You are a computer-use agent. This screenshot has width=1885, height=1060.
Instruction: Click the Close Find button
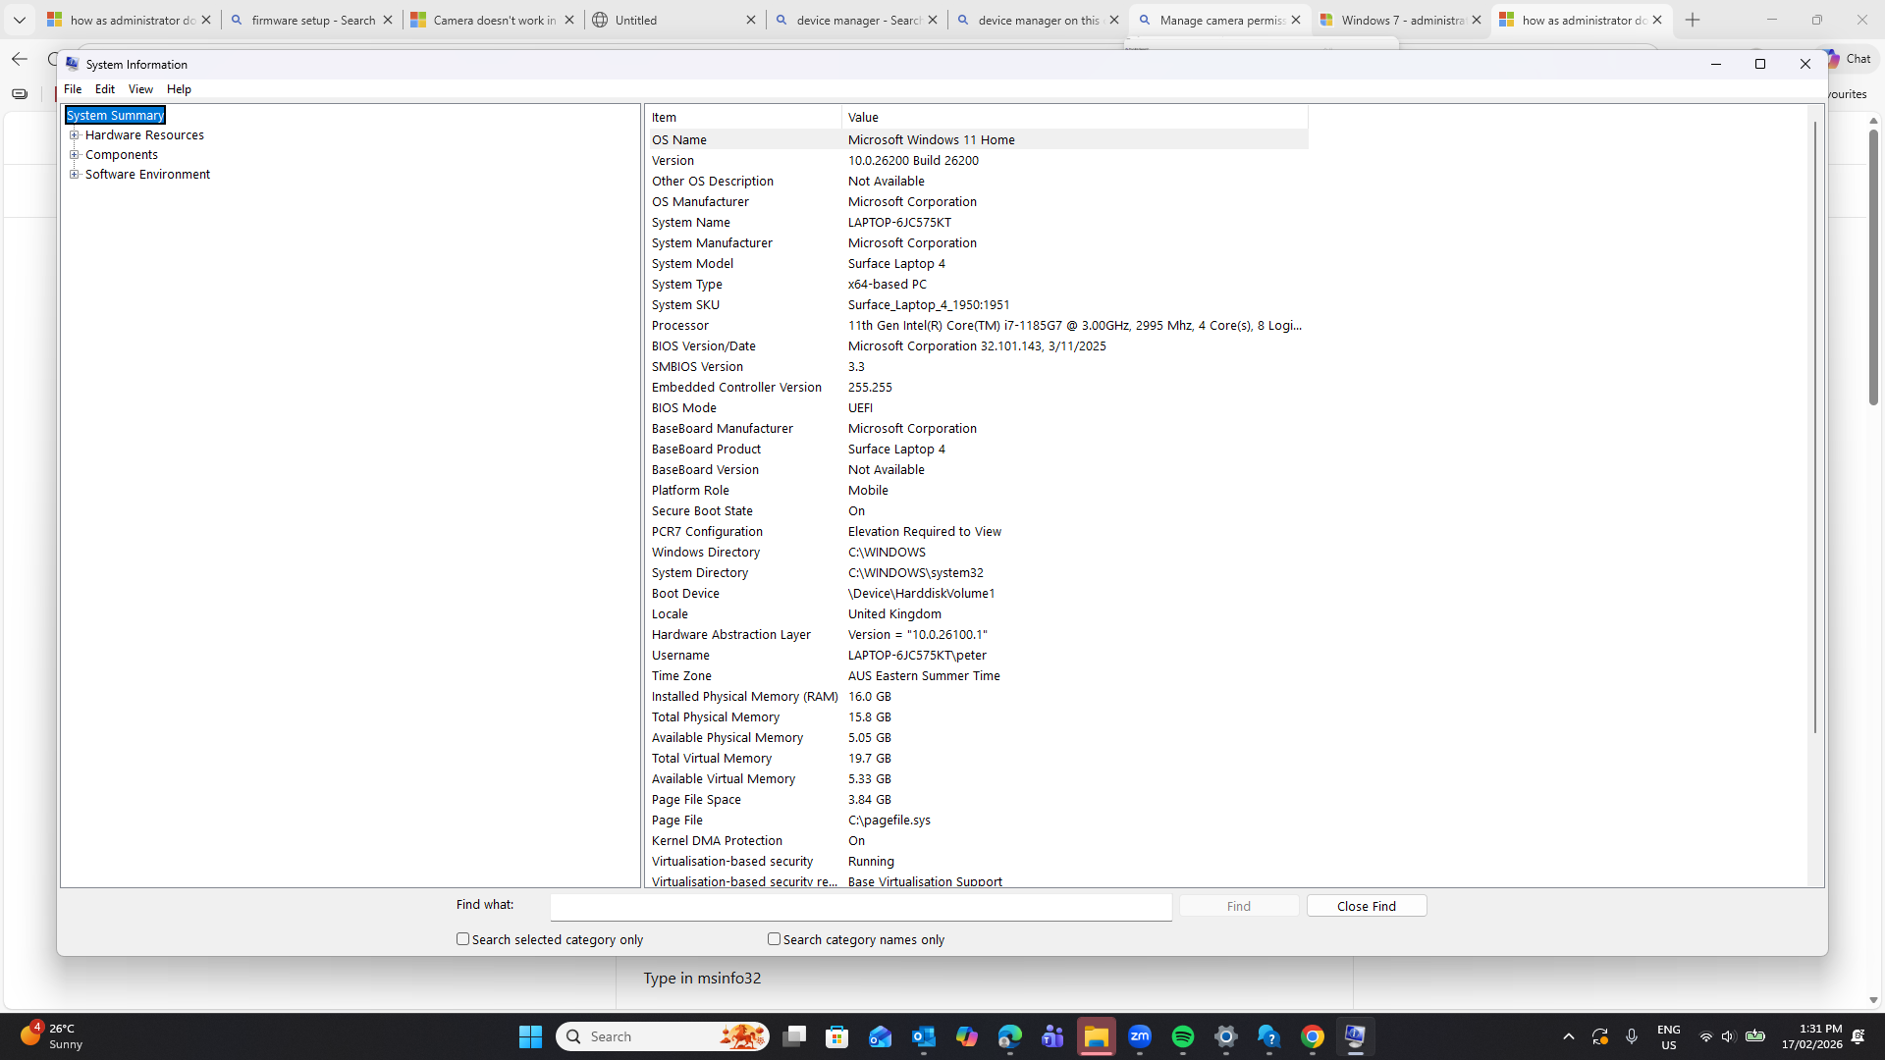click(x=1366, y=905)
